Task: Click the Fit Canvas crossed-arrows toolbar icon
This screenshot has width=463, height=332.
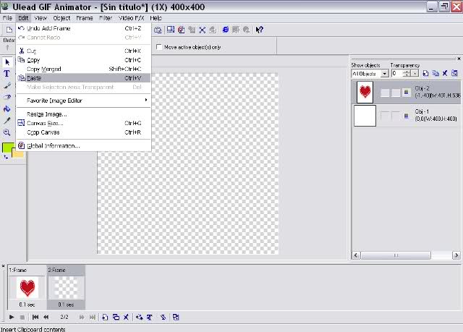Action: coord(203,30)
